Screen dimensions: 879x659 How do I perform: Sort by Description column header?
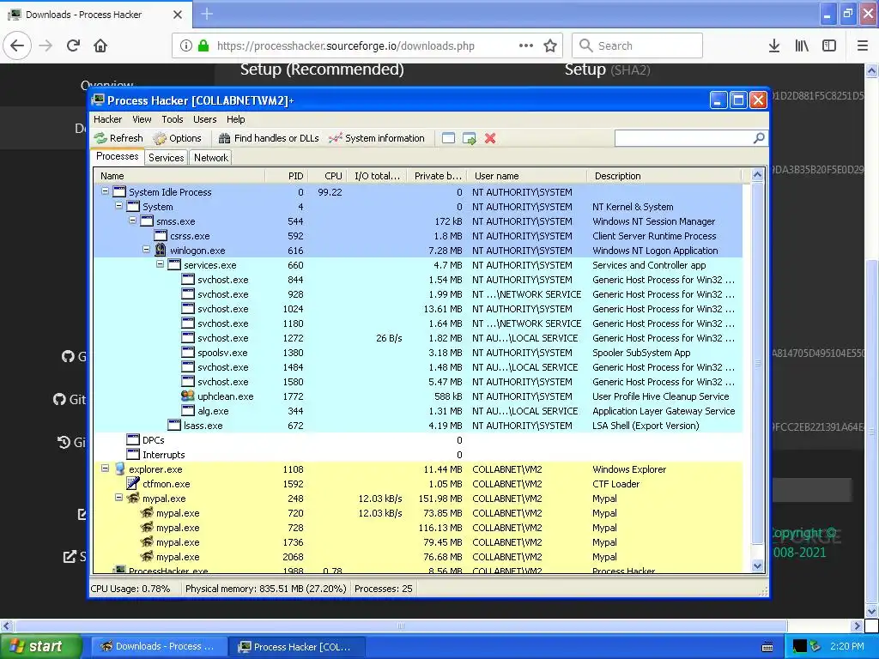[664, 176]
